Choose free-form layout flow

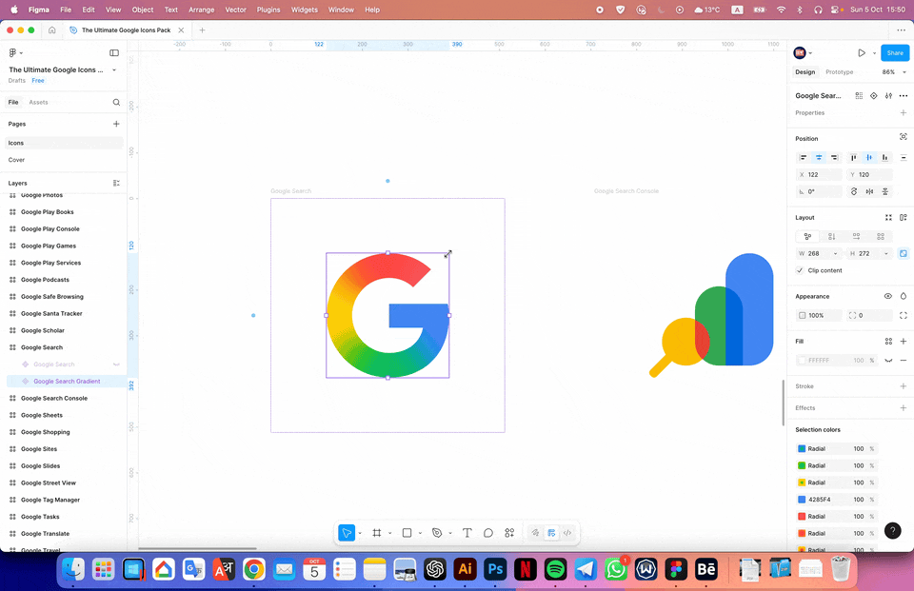[x=807, y=236]
